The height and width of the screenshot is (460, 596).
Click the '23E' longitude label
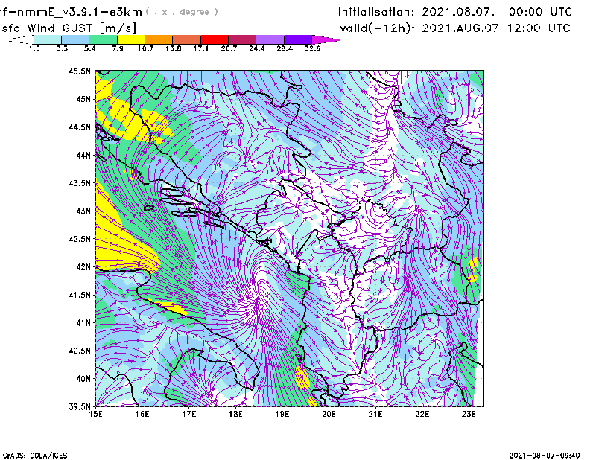click(469, 414)
